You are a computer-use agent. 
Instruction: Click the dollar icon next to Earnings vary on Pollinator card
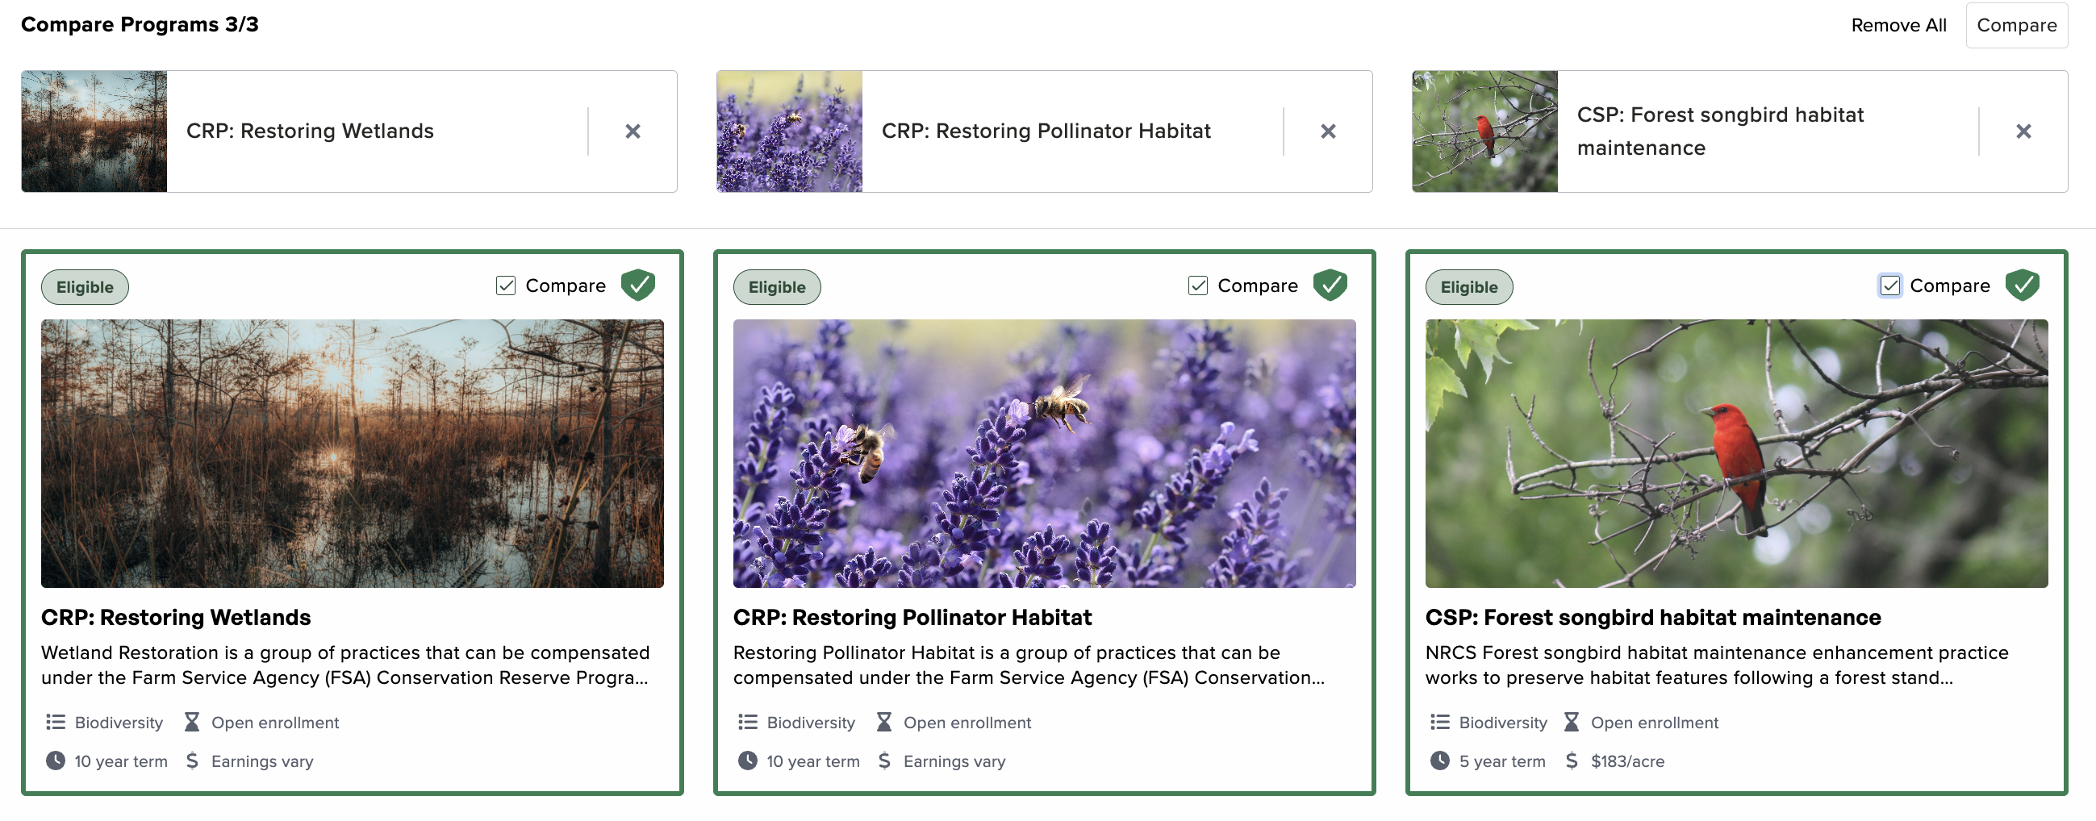pos(883,761)
